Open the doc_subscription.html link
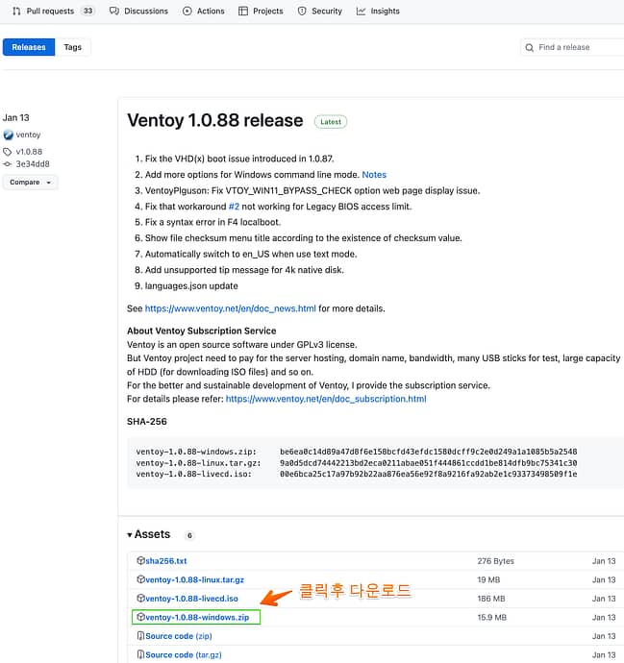This screenshot has height=663, width=624. coord(326,399)
